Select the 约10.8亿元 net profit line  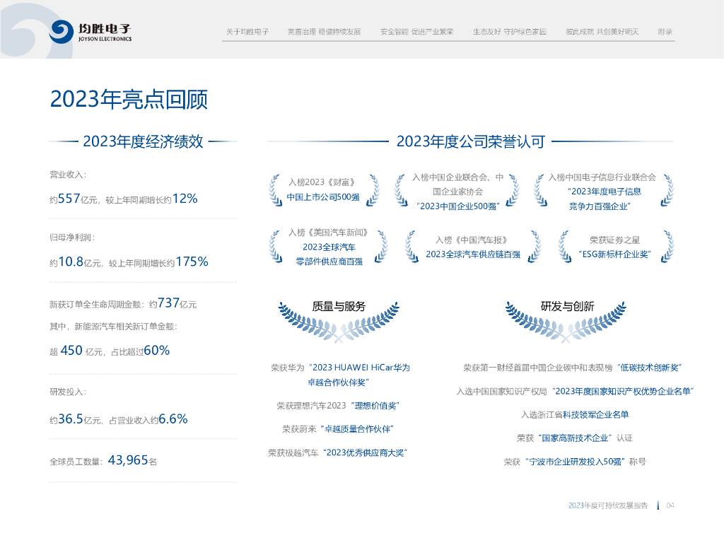pos(129,262)
